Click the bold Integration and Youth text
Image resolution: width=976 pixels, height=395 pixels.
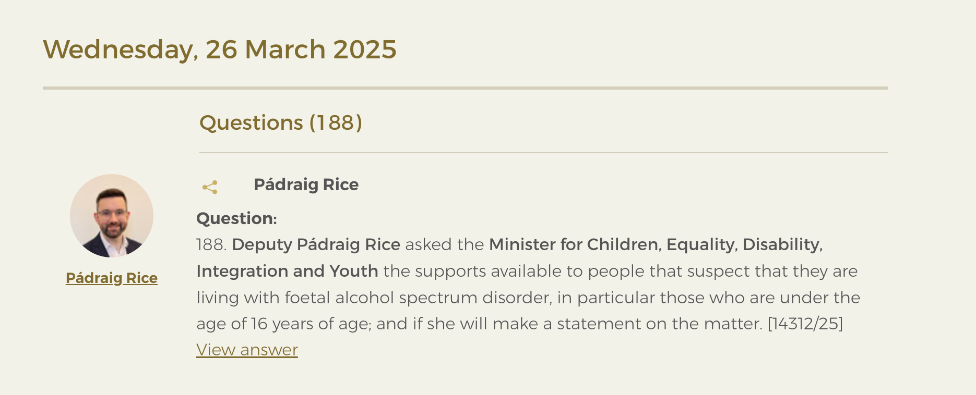(x=287, y=271)
